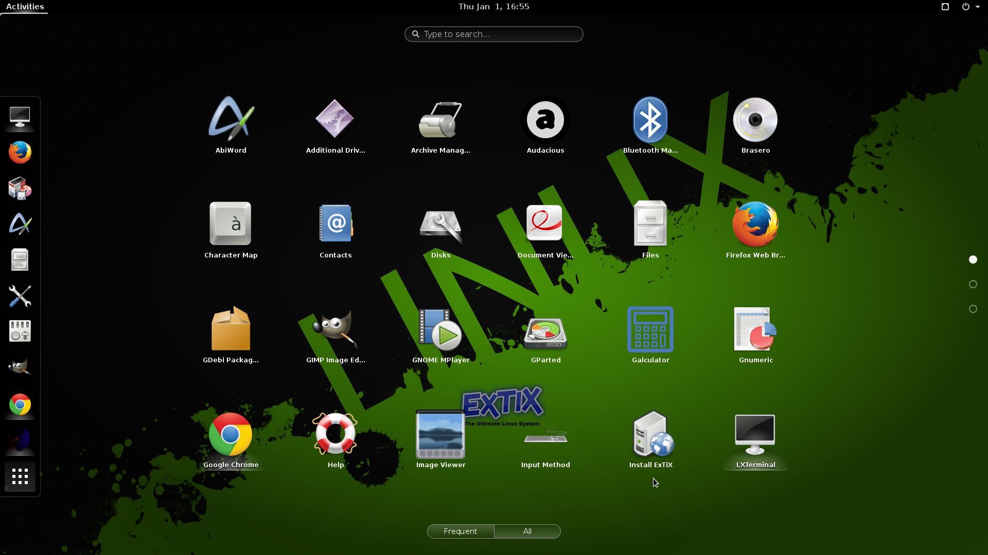
Task: Open Additional Drivers app
Action: click(336, 126)
